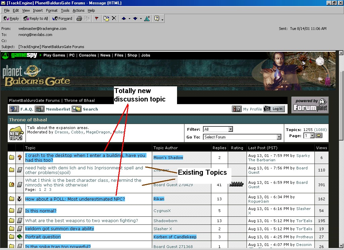Click the question mark icon beside crash-to-desktop topic
Screen dimensions: 344x250
tap(19, 157)
